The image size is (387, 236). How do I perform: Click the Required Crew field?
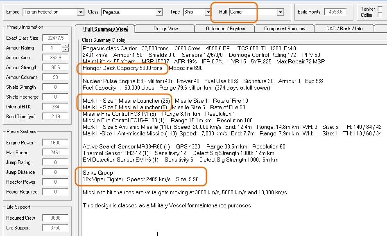tap(55, 218)
